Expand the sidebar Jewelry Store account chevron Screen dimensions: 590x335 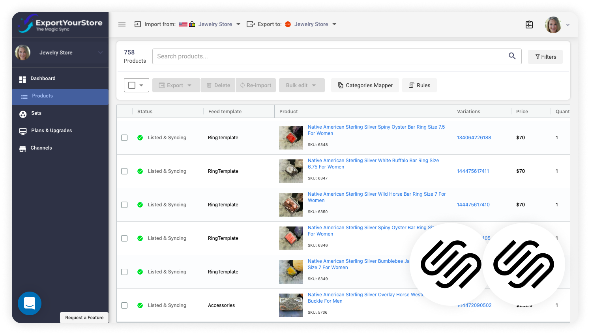point(100,52)
